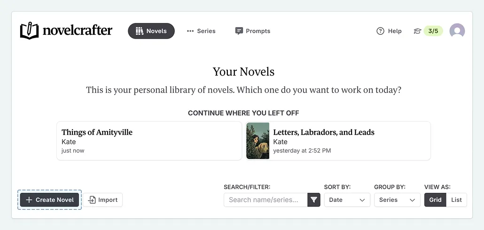Click the graduation cap tutorial icon

tap(417, 31)
